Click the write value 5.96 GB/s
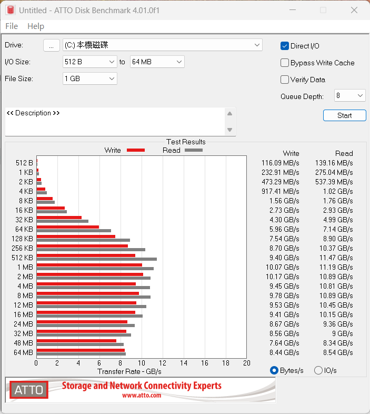This screenshot has width=370, height=414. pyautogui.click(x=284, y=229)
